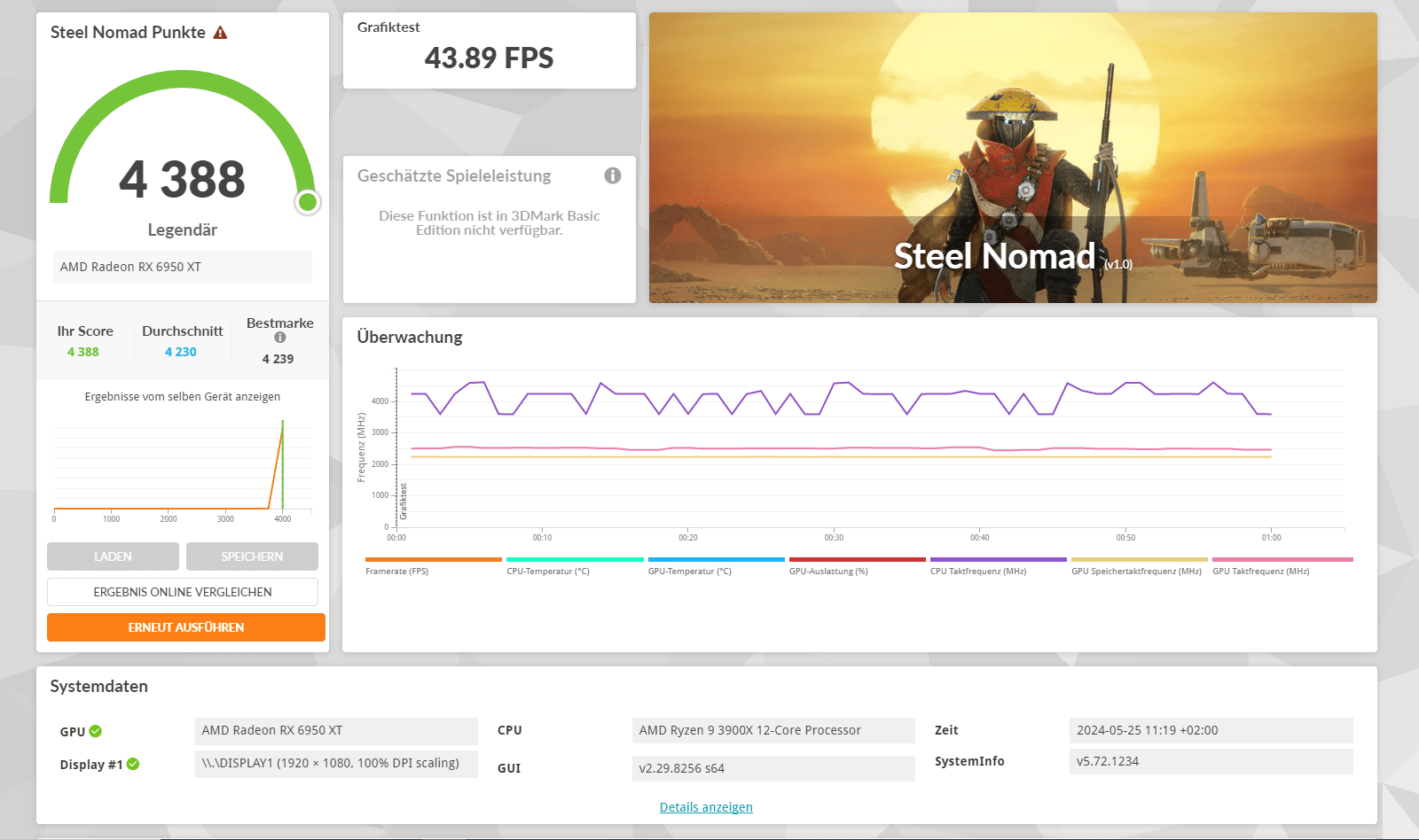Click the info icon under Bestmarke
Screen dimensions: 1419x840
pyautogui.click(x=280, y=338)
